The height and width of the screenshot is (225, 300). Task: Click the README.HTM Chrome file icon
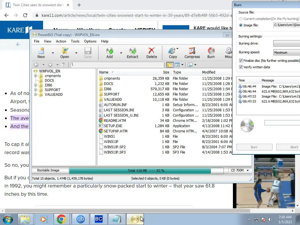[101, 120]
